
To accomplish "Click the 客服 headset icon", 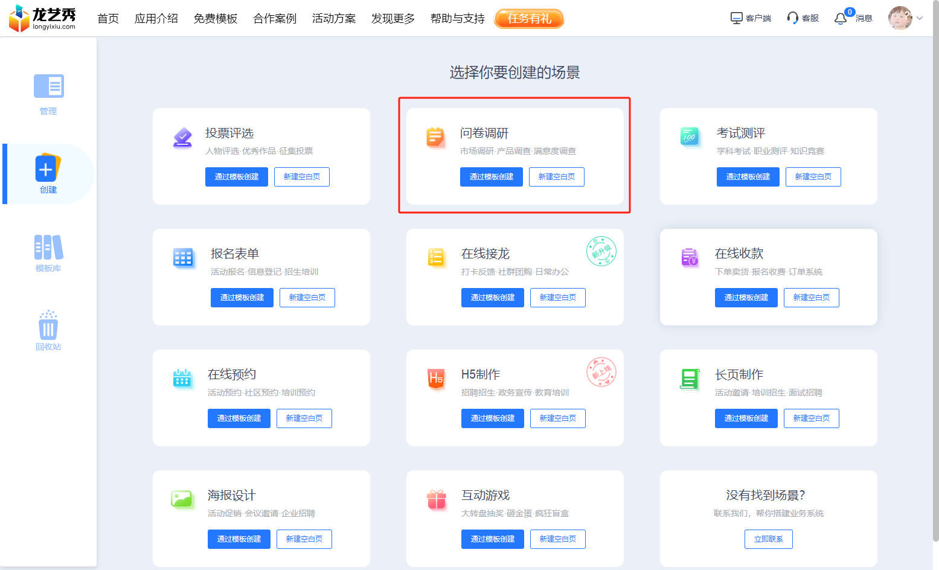I will point(793,18).
